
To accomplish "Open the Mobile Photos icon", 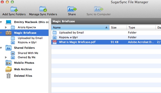I will 9,63.
